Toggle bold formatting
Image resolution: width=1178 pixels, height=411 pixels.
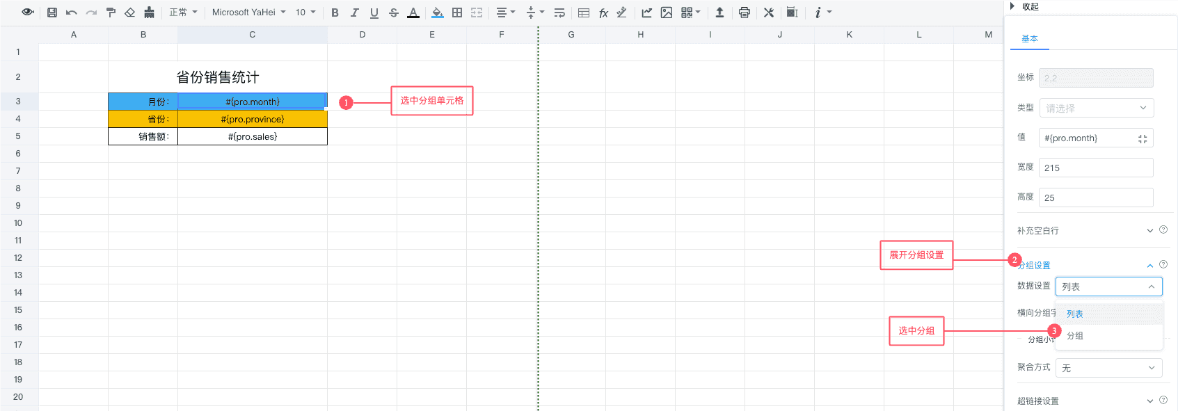click(335, 13)
